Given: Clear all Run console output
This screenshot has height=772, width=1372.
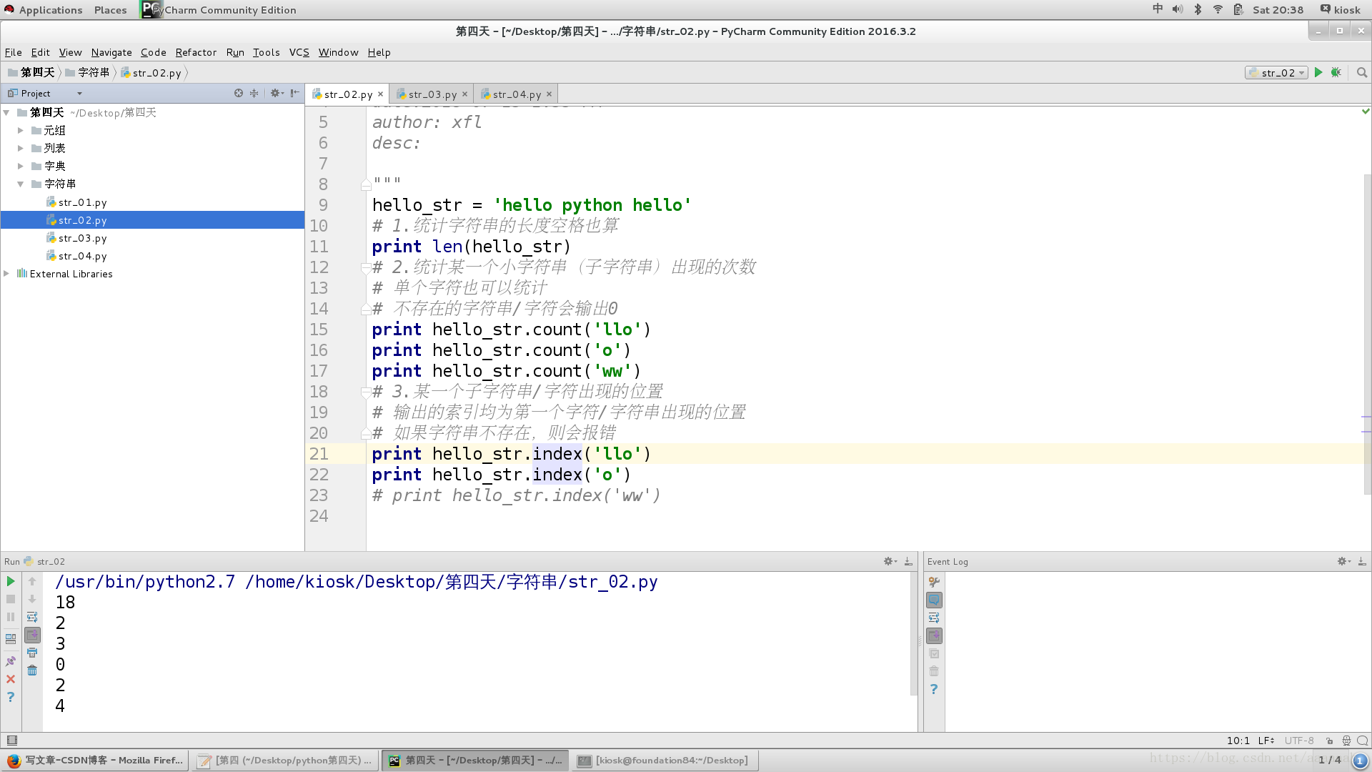Looking at the screenshot, I should 32,670.
